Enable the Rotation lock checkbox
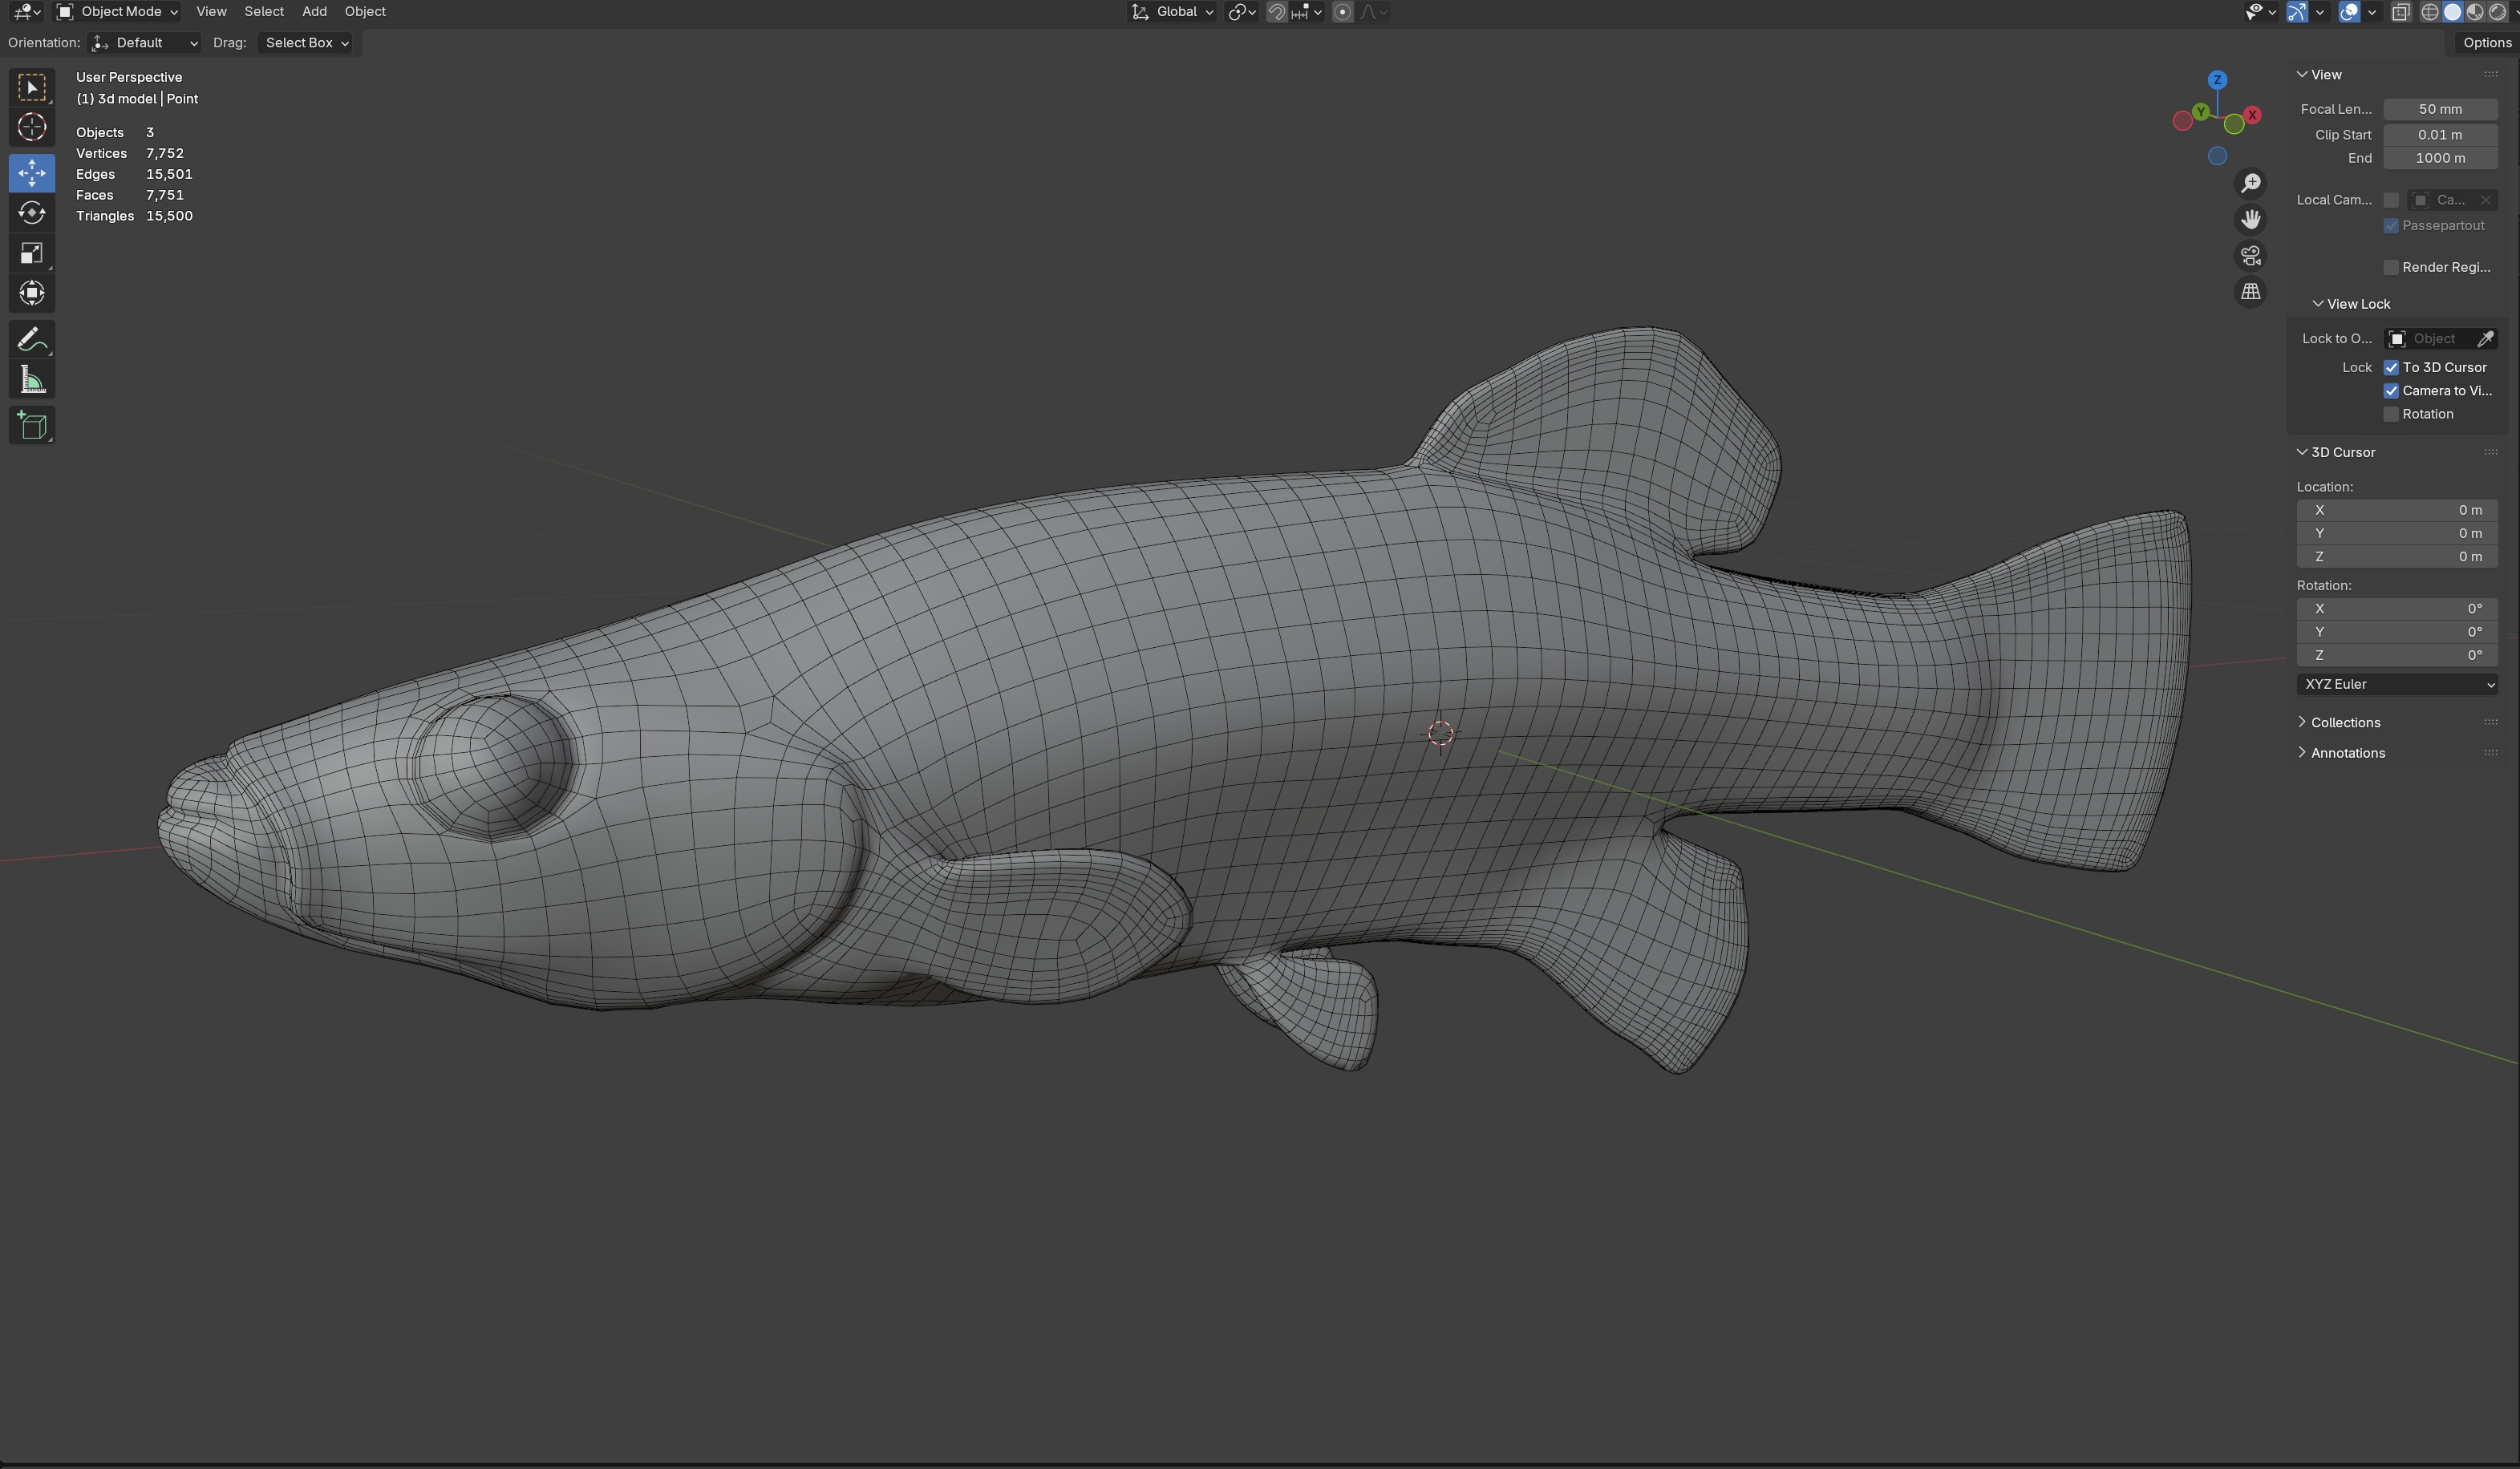Screen dimensions: 2520x1469 (2391, 414)
